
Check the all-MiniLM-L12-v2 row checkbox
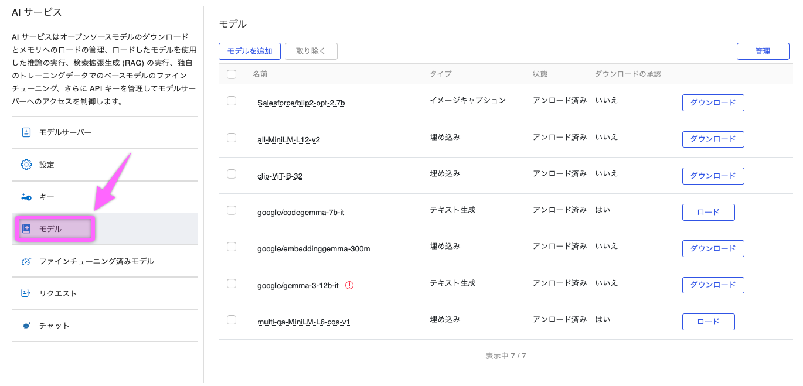click(232, 138)
